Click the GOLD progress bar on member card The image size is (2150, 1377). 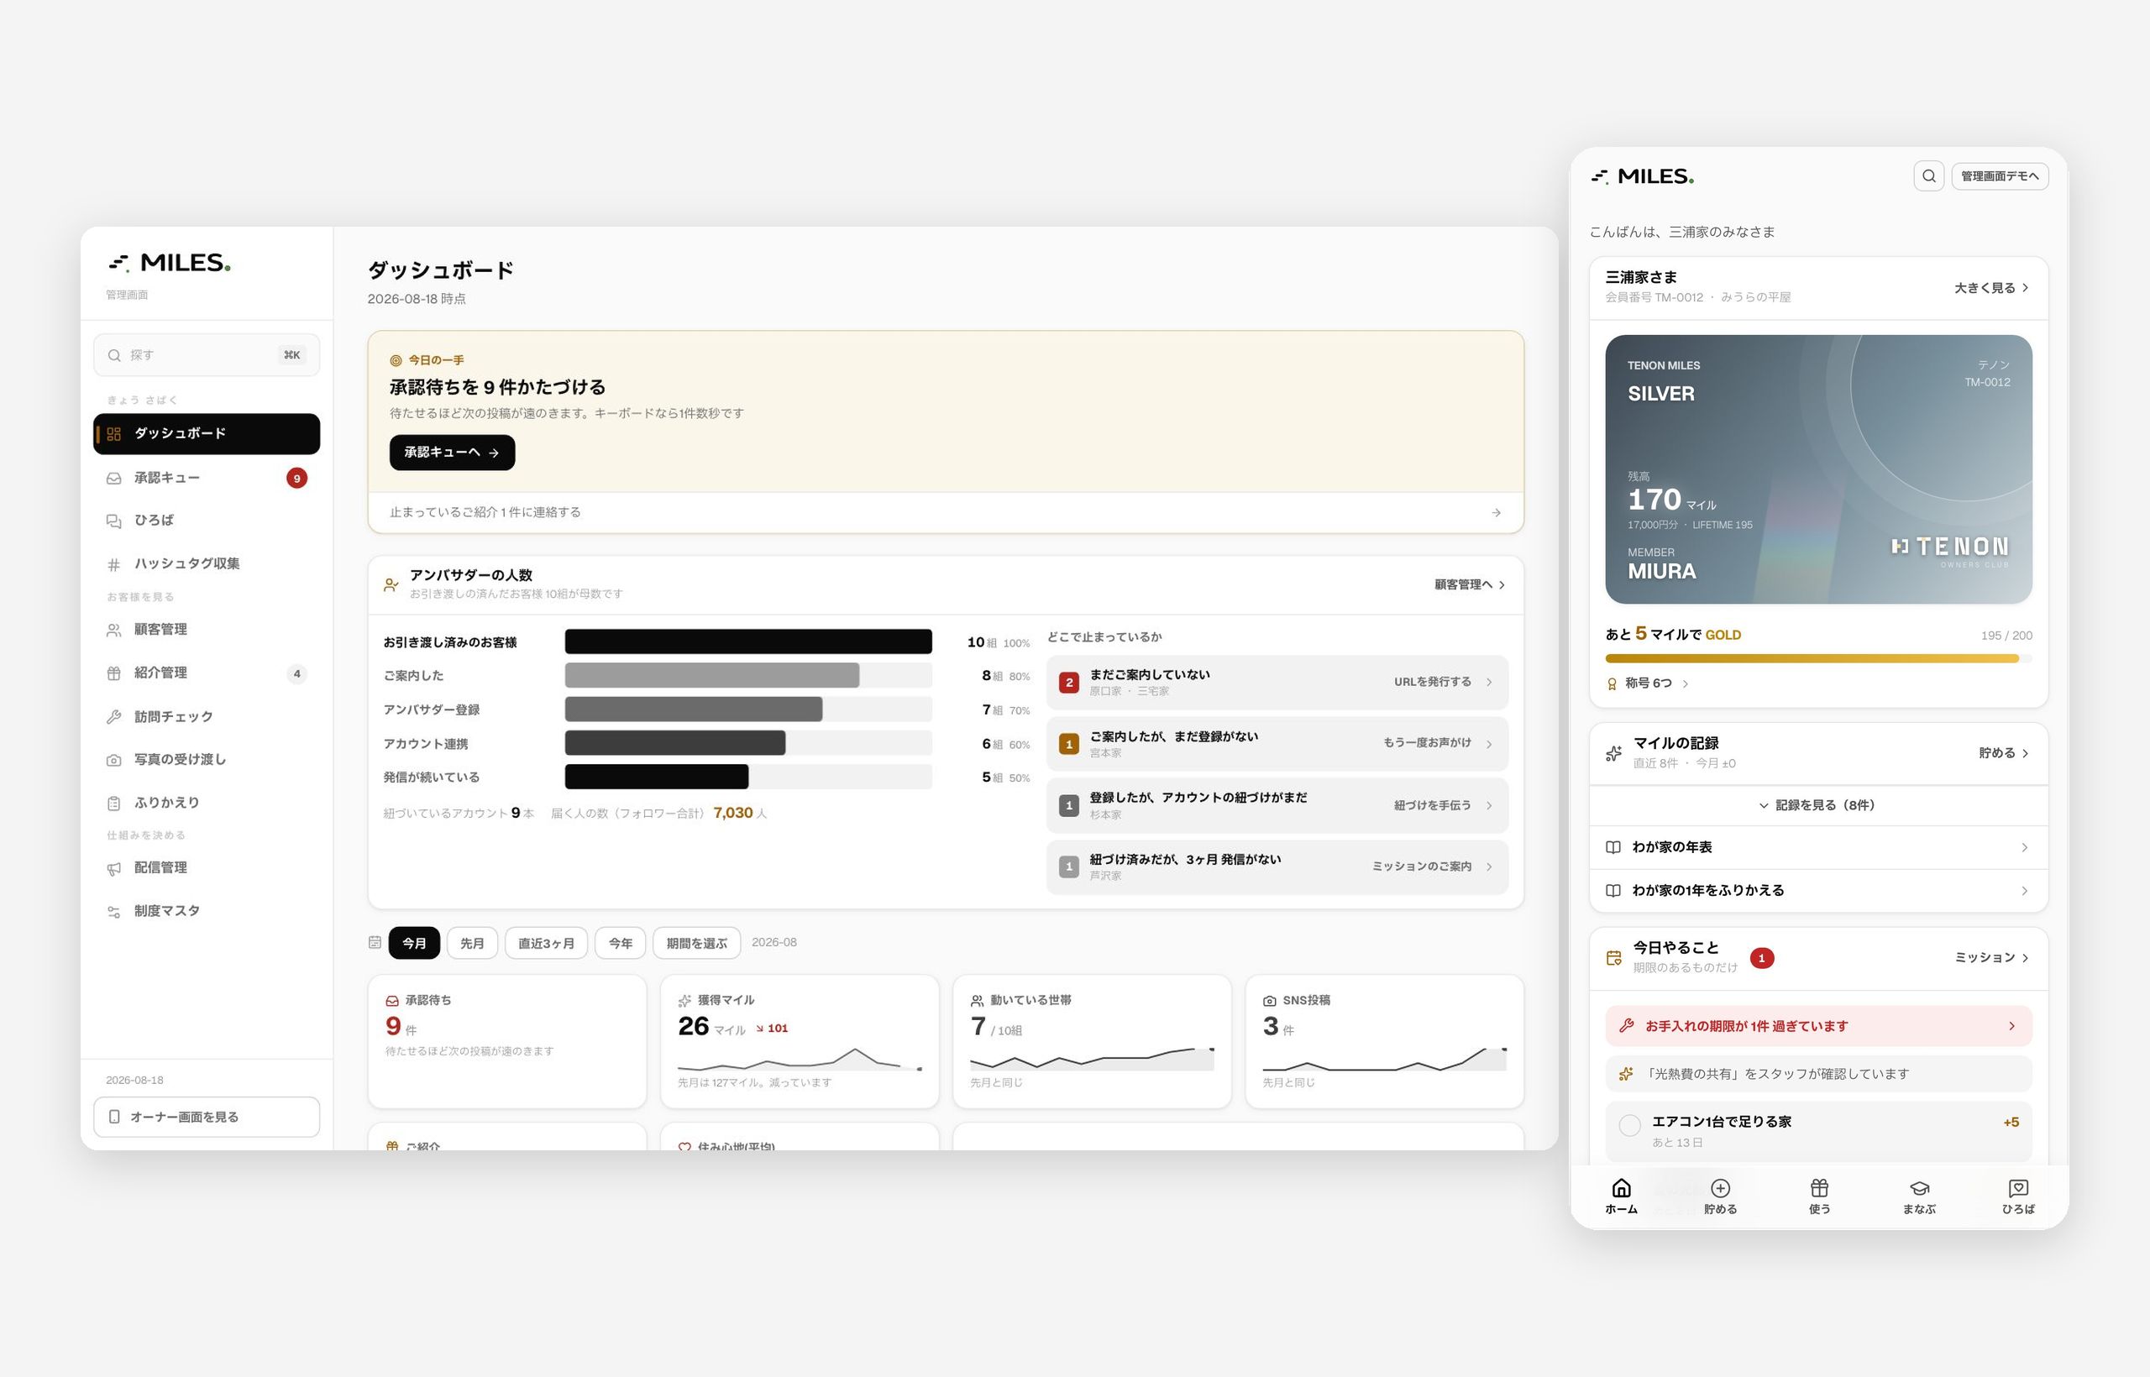pyautogui.click(x=1818, y=658)
